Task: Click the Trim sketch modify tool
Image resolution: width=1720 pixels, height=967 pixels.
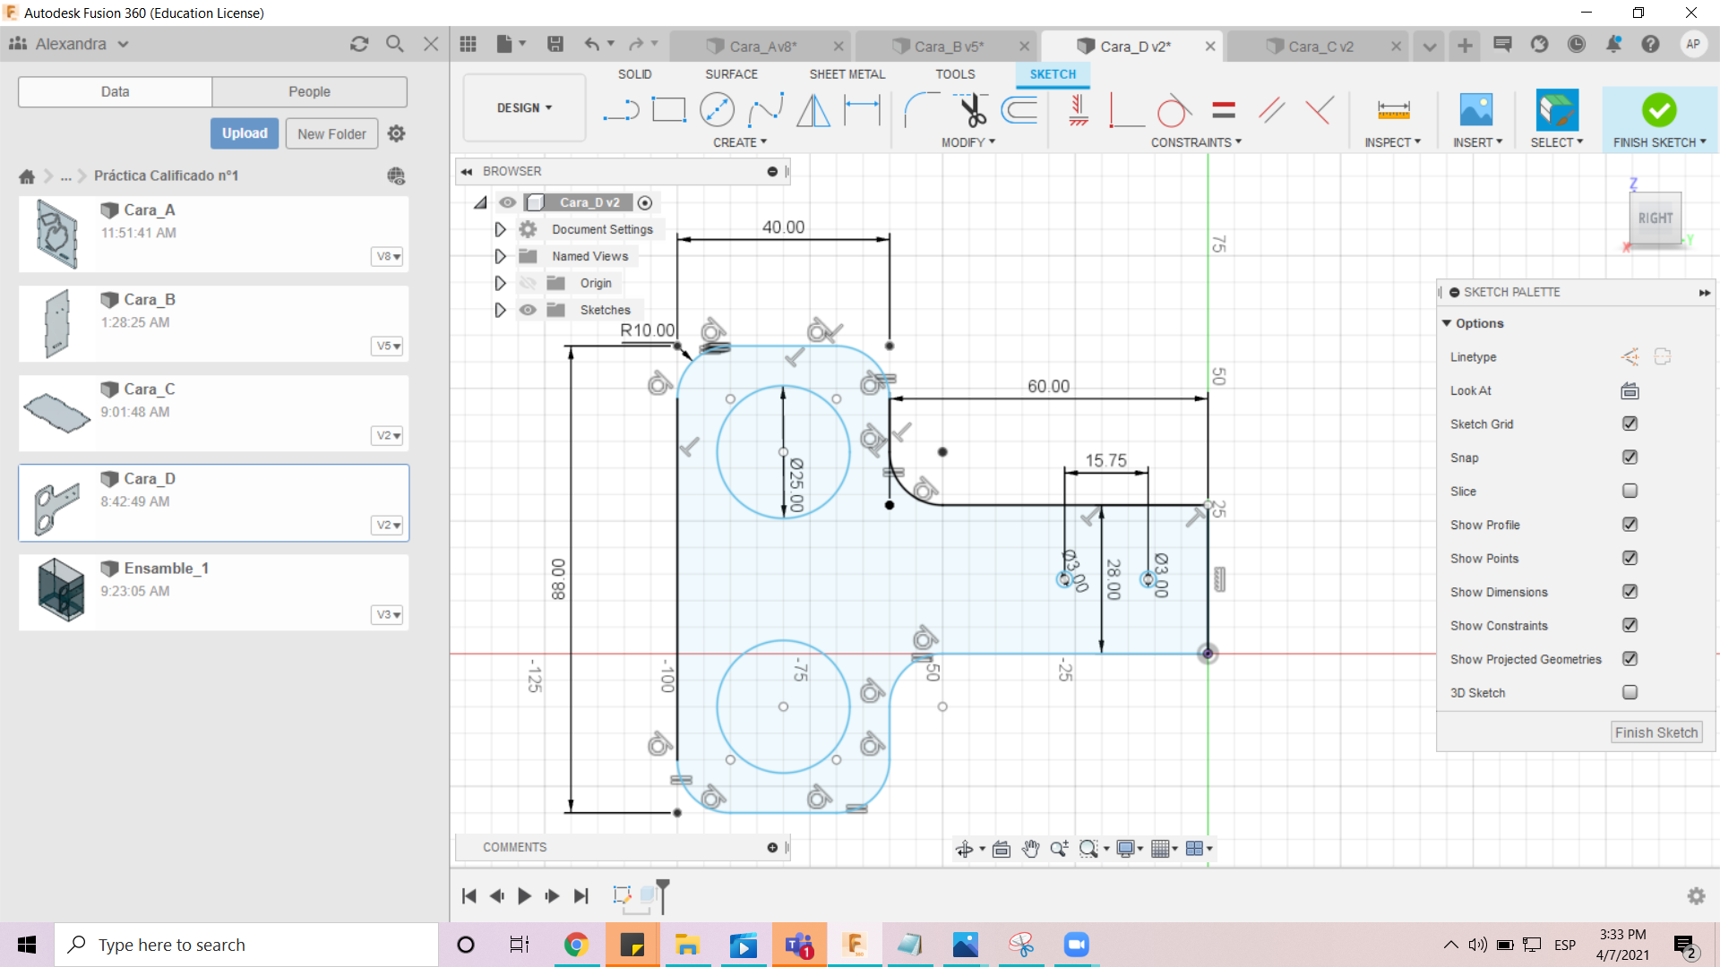Action: point(970,108)
